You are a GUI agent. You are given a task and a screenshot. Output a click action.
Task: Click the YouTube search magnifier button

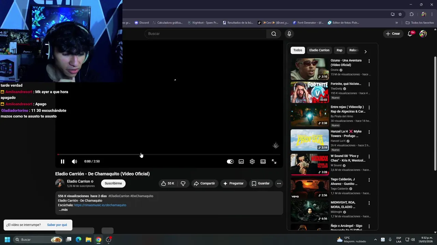[x=274, y=34]
